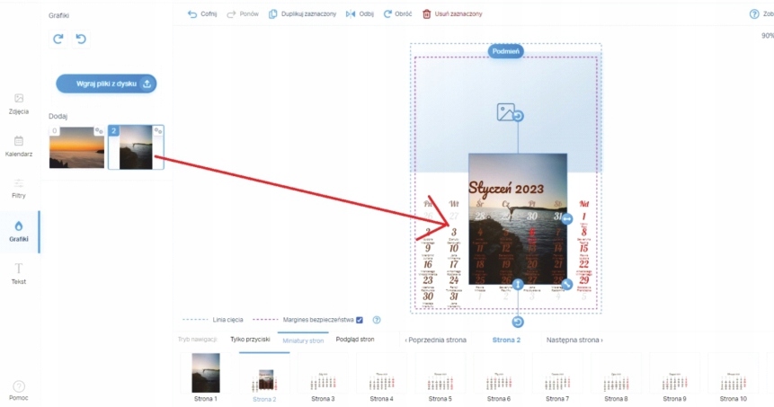The image size is (774, 407).
Task: Click Wgraj pliki z dysku upload button
Action: (x=106, y=84)
